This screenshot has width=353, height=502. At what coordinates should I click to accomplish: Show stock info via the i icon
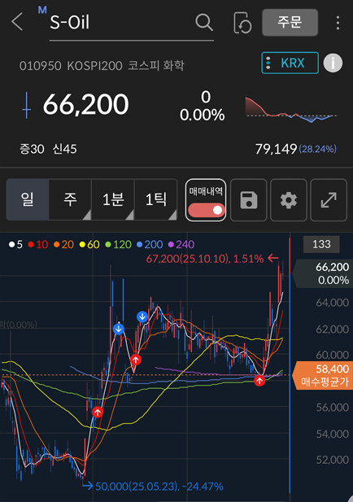point(333,63)
